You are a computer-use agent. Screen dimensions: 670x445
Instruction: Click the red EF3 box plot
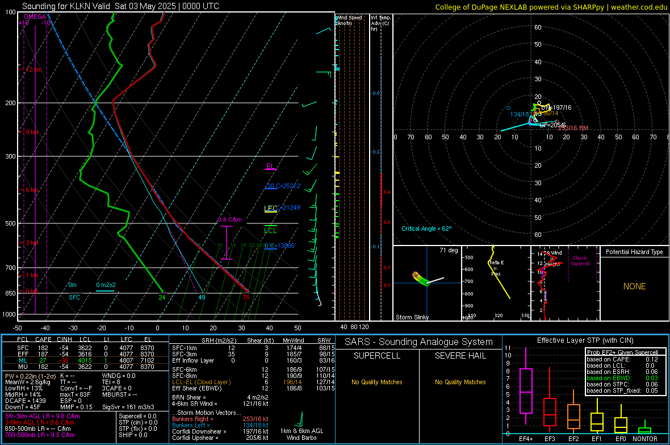[550, 399]
